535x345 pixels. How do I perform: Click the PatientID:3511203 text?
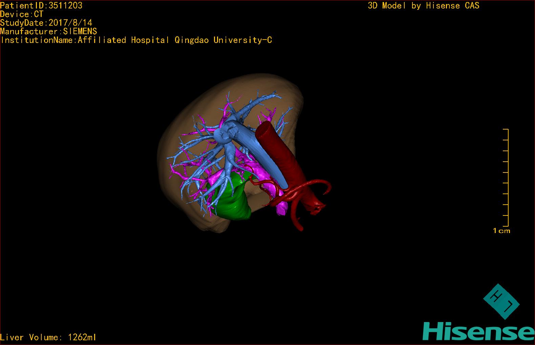coord(41,5)
